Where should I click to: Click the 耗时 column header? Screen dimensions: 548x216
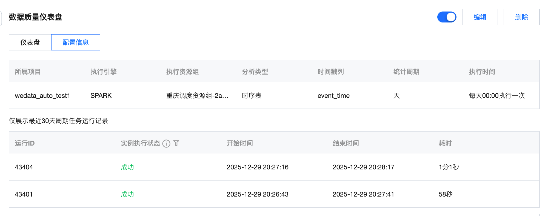tap(445, 143)
